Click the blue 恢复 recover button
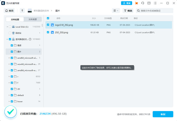This screenshot has height=121, width=177. tap(163, 114)
